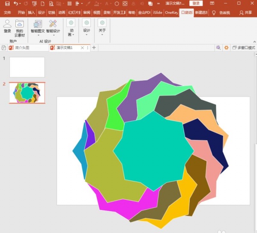
Task: Select blank slide 1 thumbnail
Action: [27, 67]
